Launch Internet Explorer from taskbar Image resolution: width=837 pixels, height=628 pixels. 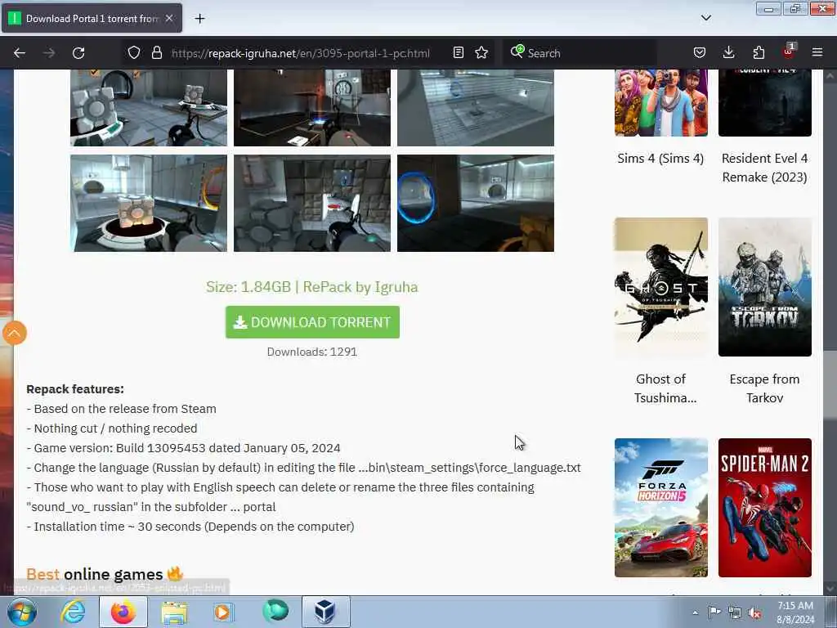tap(73, 612)
